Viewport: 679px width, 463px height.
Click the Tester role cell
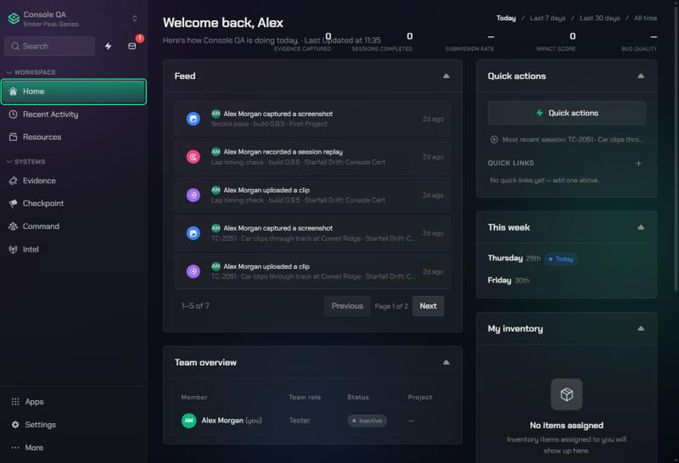pyautogui.click(x=299, y=421)
